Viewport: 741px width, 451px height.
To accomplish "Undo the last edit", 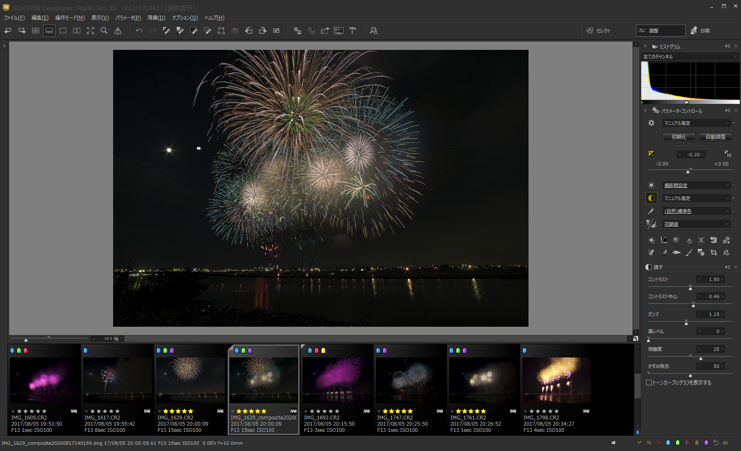I will pyautogui.click(x=139, y=31).
